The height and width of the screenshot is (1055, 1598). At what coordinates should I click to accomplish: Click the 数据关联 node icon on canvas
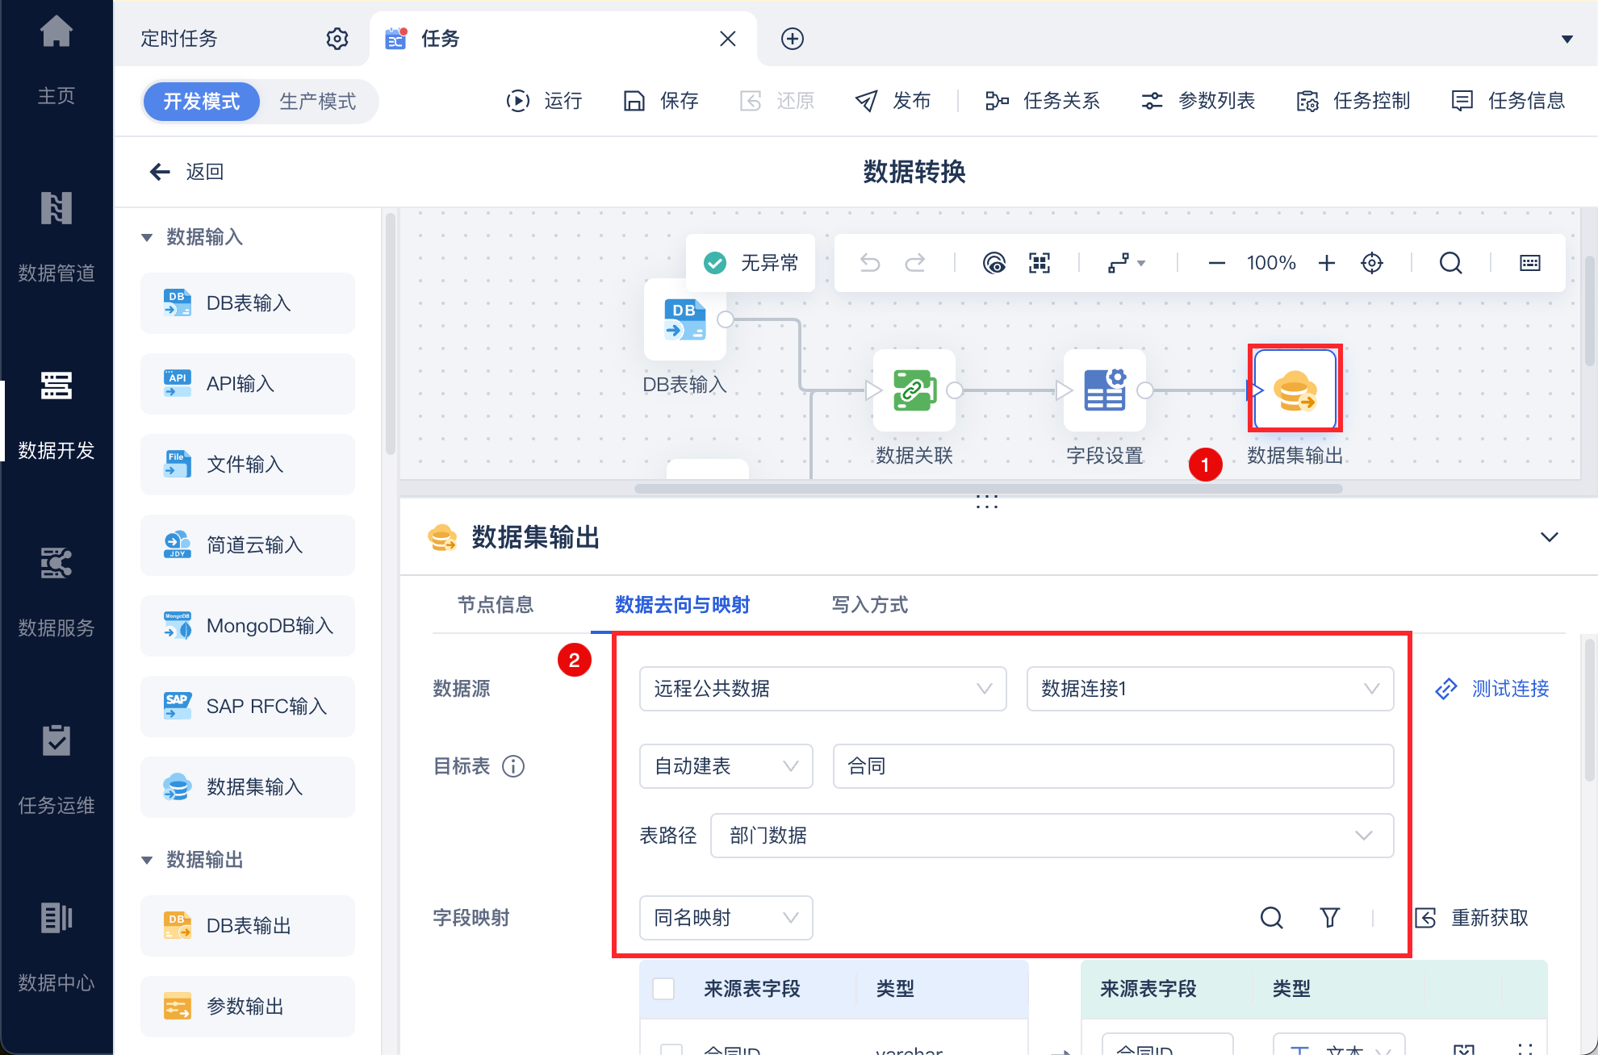pos(914,390)
